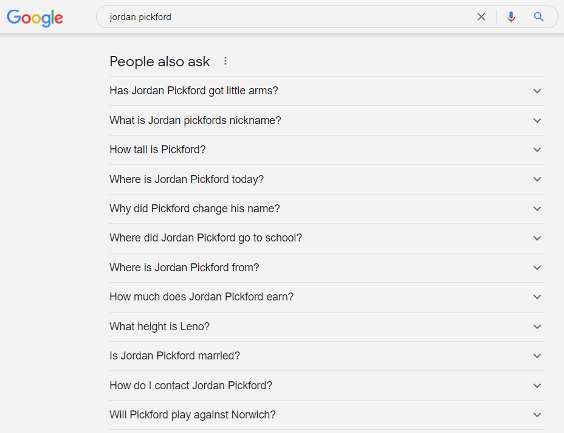Expand chevron for 'contact Jordan Pickford' question
The image size is (564, 433).
point(537,386)
